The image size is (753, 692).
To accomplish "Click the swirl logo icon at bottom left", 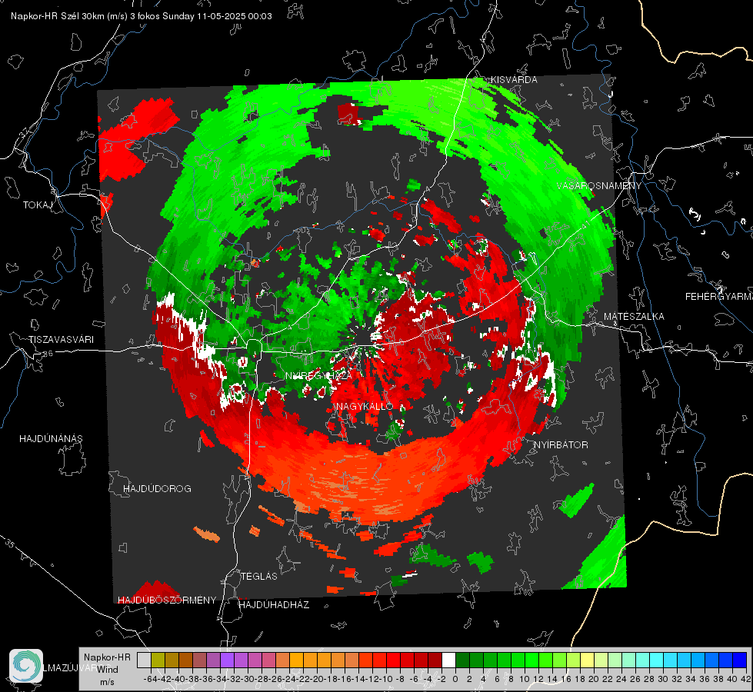I will pos(26,666).
